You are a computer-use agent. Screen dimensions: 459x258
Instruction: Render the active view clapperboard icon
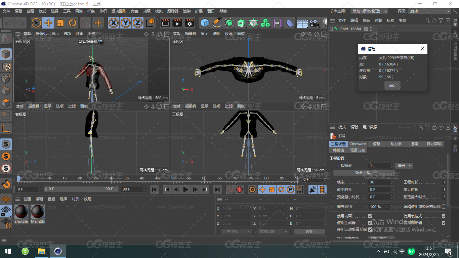click(x=165, y=23)
